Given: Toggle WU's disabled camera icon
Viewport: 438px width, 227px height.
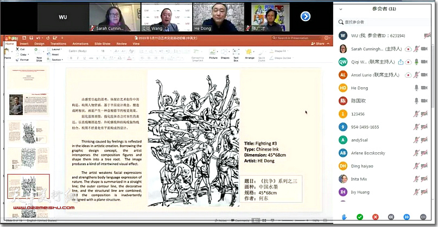Looking at the screenshot, I should pyautogui.click(x=427, y=35).
